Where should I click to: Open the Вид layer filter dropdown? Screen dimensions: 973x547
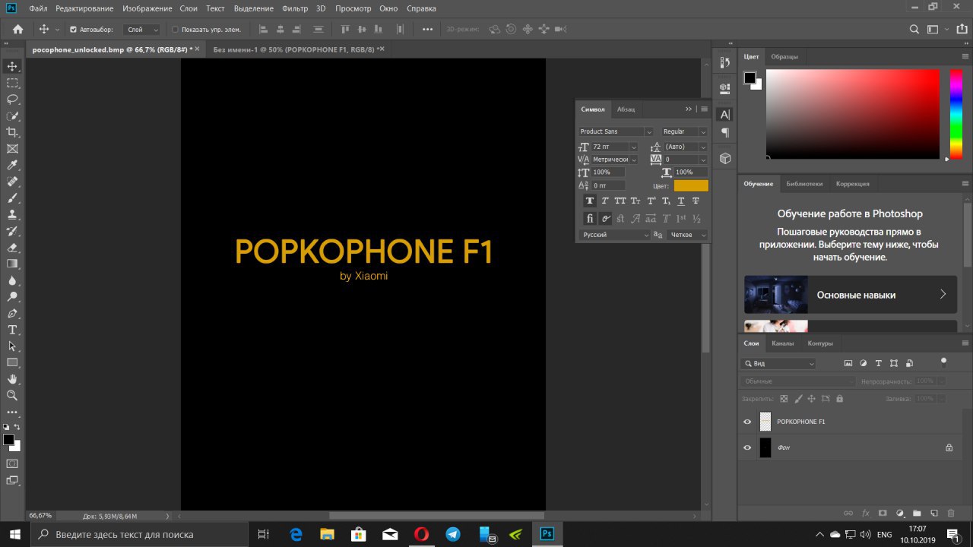click(779, 364)
